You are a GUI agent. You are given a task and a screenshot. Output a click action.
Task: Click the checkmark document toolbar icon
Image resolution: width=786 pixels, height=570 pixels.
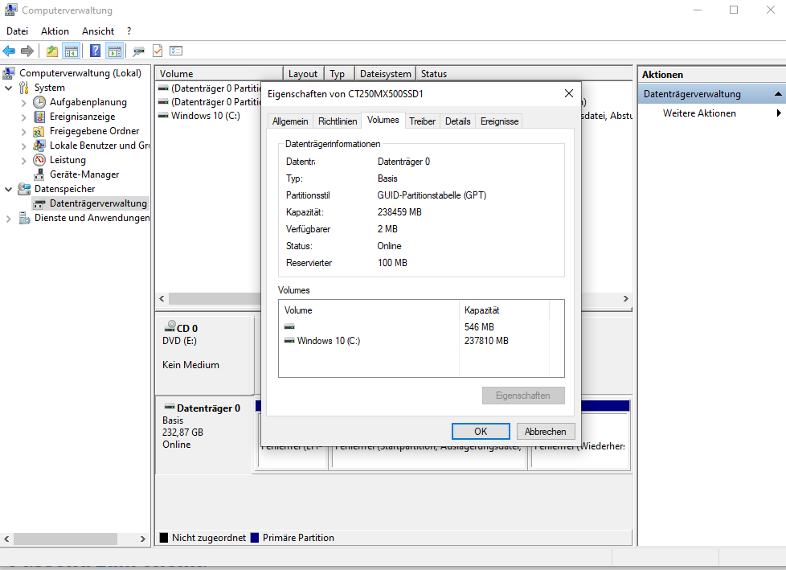158,51
